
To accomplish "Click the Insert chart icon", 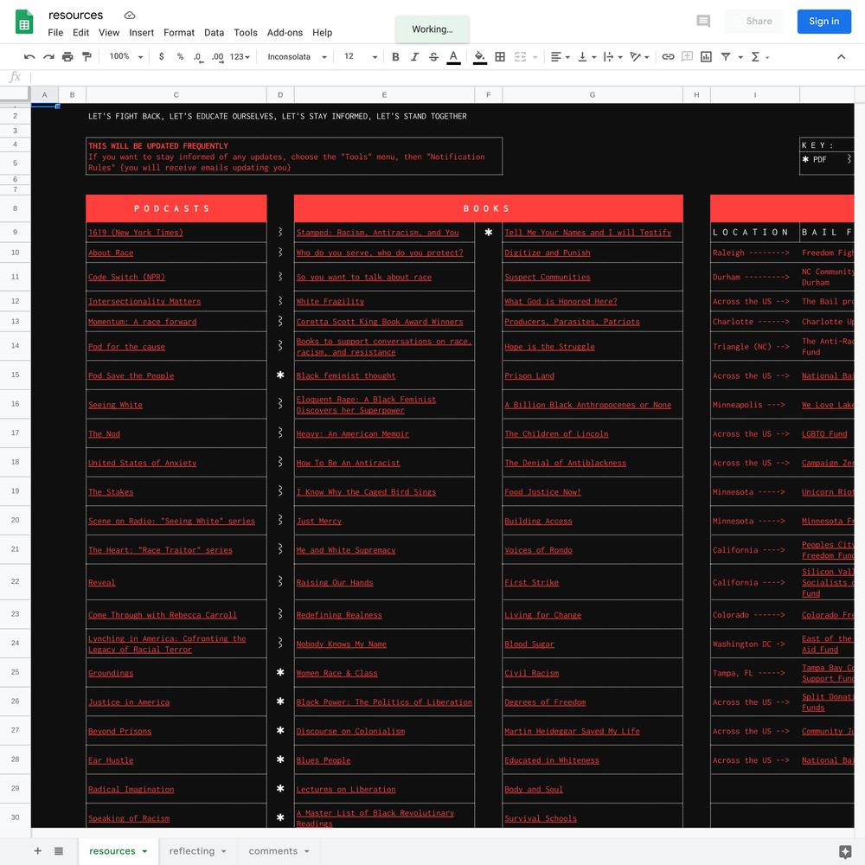I will 706,57.
